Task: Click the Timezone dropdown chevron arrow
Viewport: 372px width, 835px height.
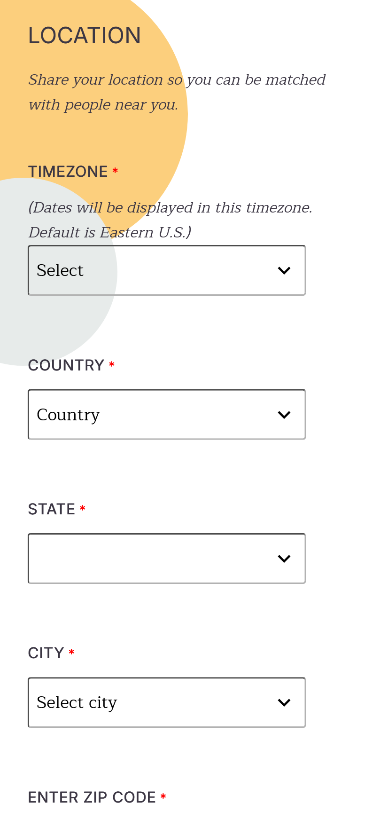Action: (x=284, y=270)
